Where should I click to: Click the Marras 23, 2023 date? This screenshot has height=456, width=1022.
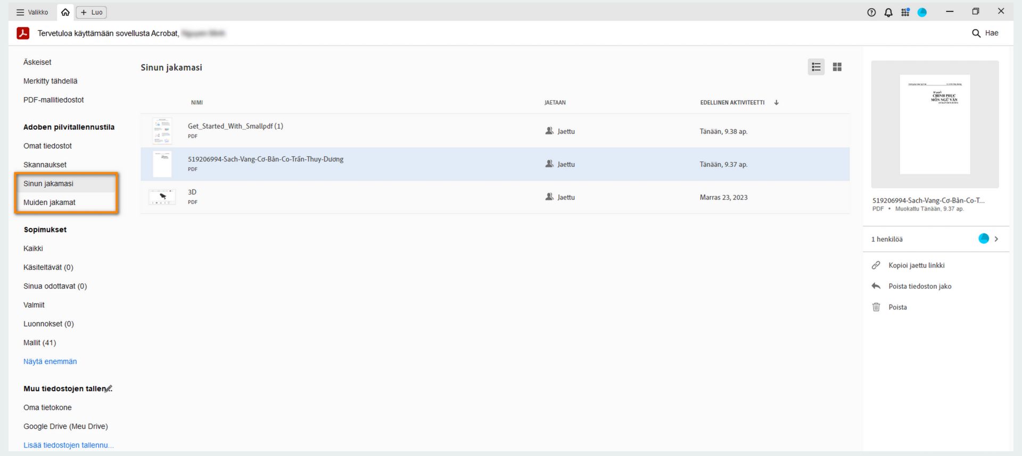(x=723, y=197)
